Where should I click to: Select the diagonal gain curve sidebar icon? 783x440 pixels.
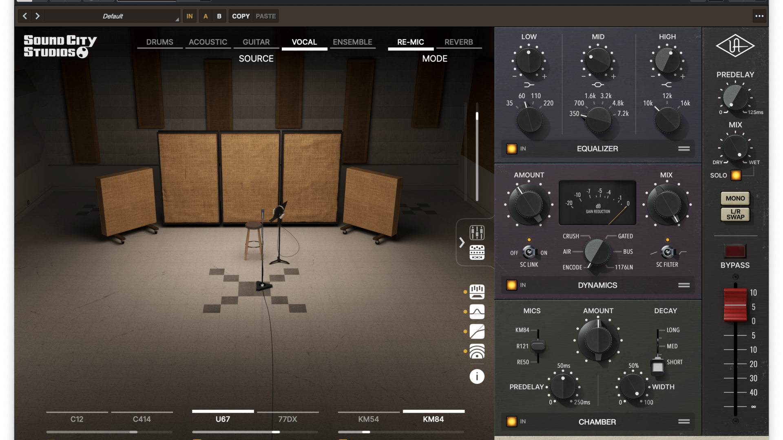coord(477,332)
